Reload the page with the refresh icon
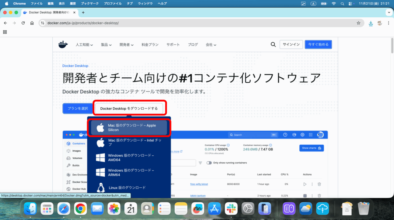This screenshot has width=394, height=220. [23, 23]
